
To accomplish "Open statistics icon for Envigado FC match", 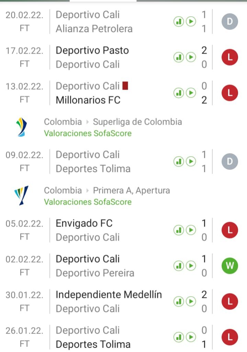I will [x=178, y=230].
